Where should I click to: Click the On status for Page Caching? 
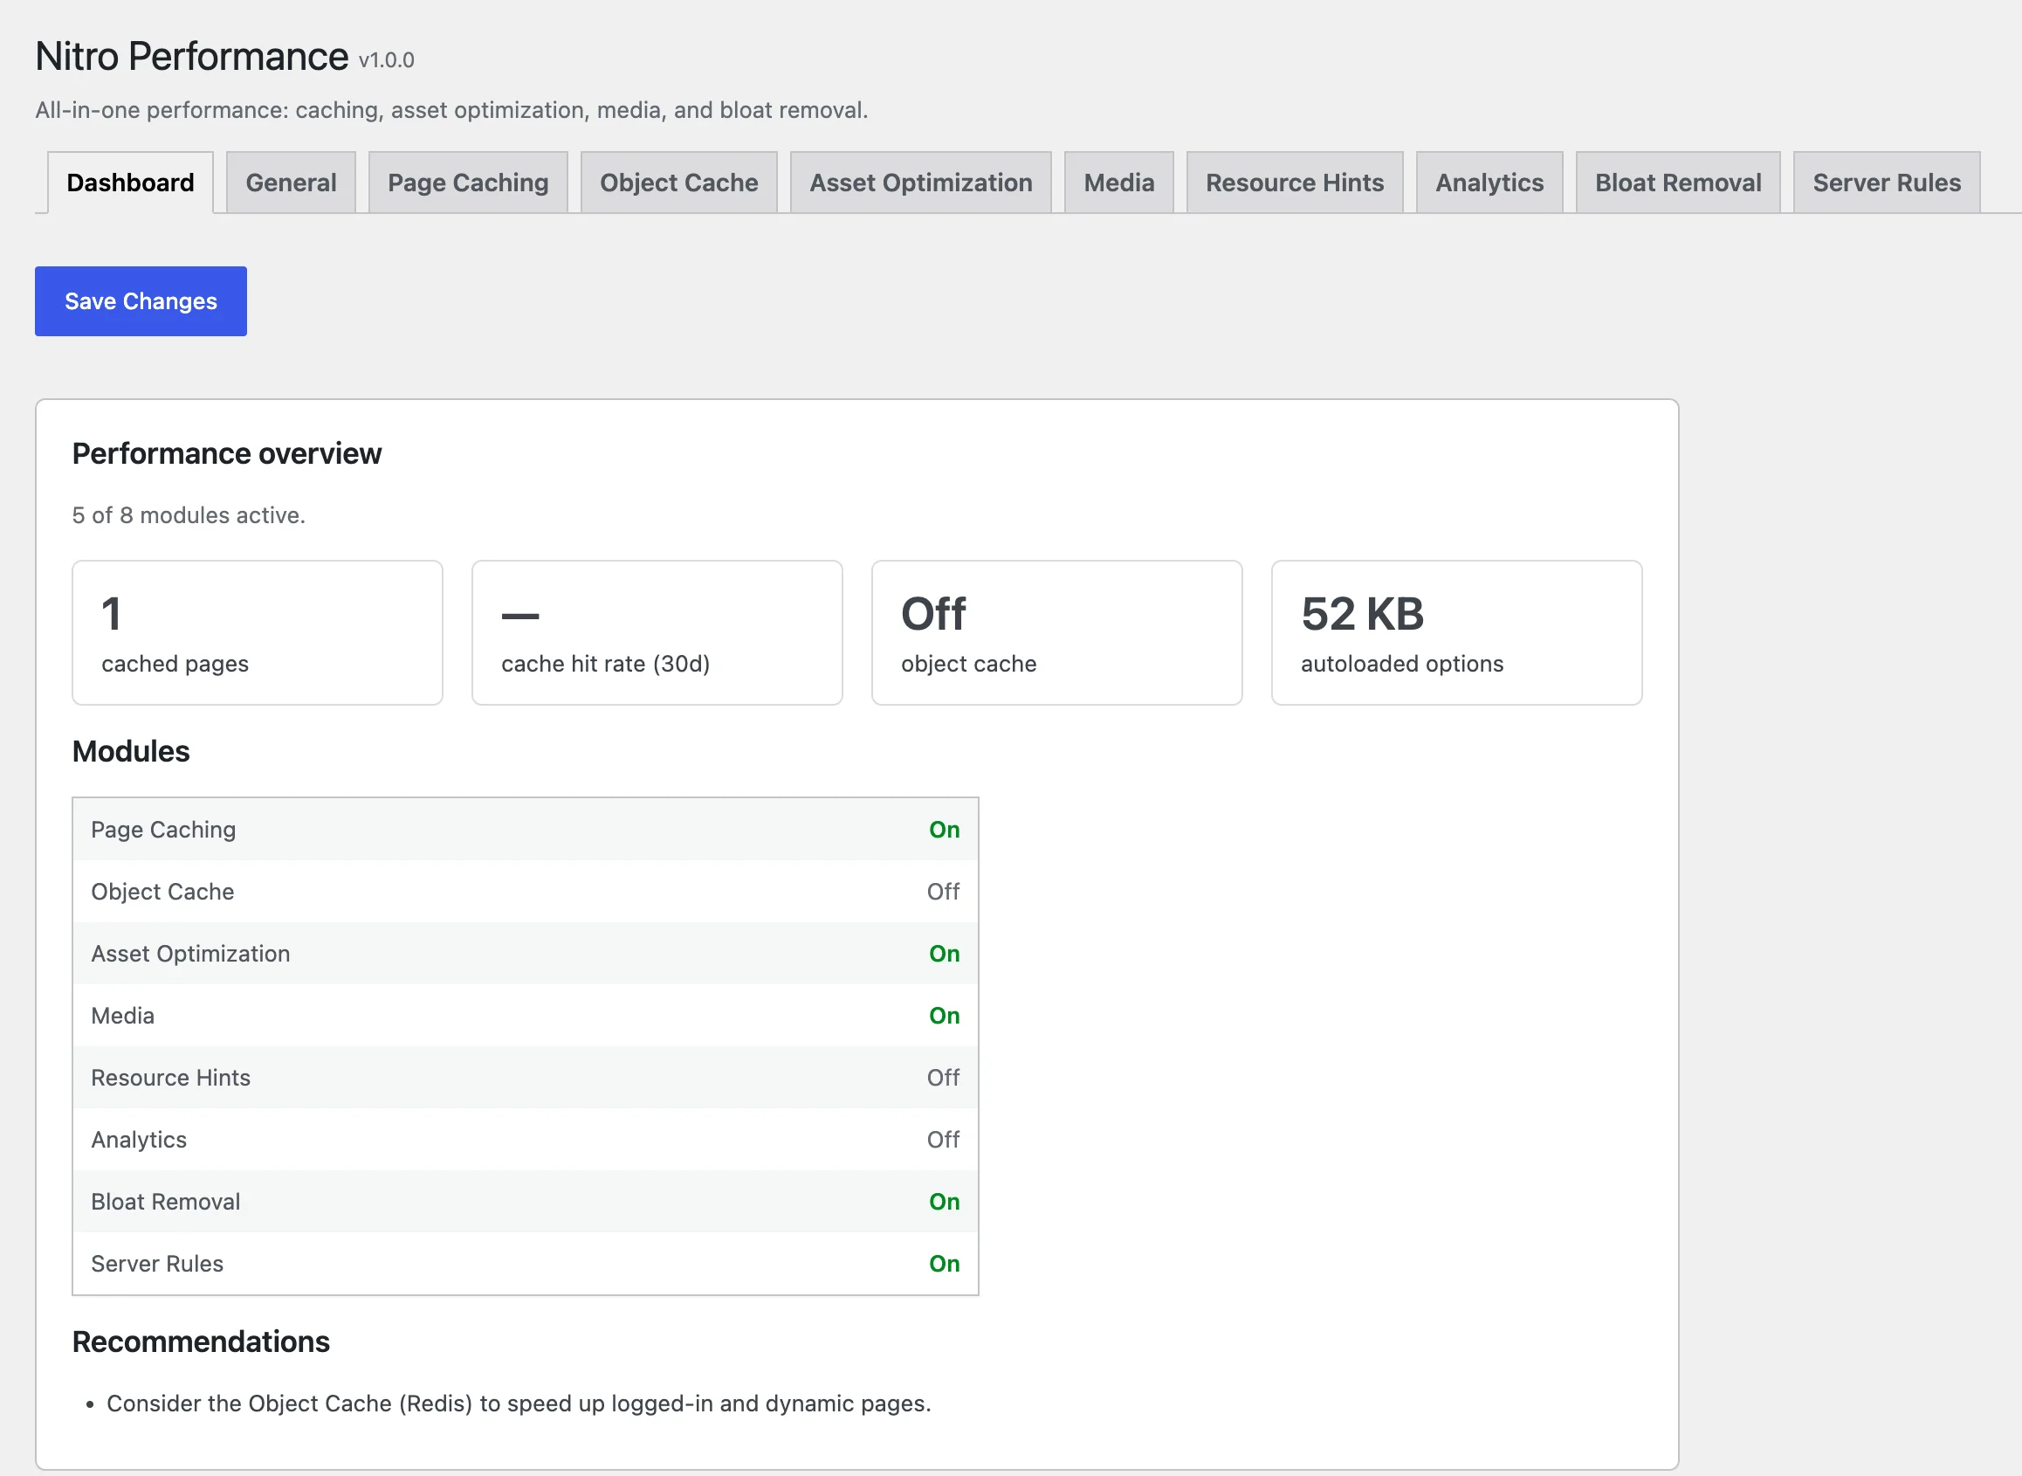(944, 830)
